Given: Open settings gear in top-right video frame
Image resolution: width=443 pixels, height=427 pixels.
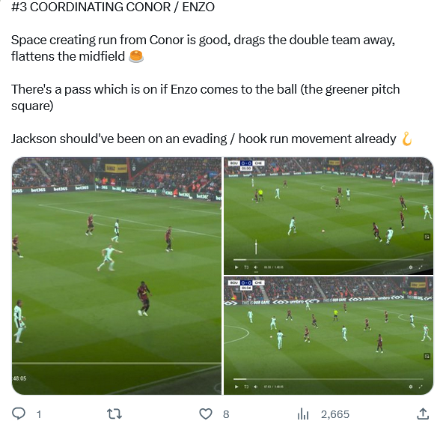Looking at the screenshot, I should [411, 267].
